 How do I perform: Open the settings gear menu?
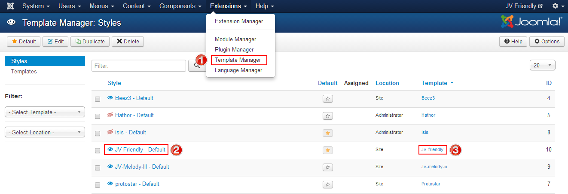pyautogui.click(x=557, y=6)
